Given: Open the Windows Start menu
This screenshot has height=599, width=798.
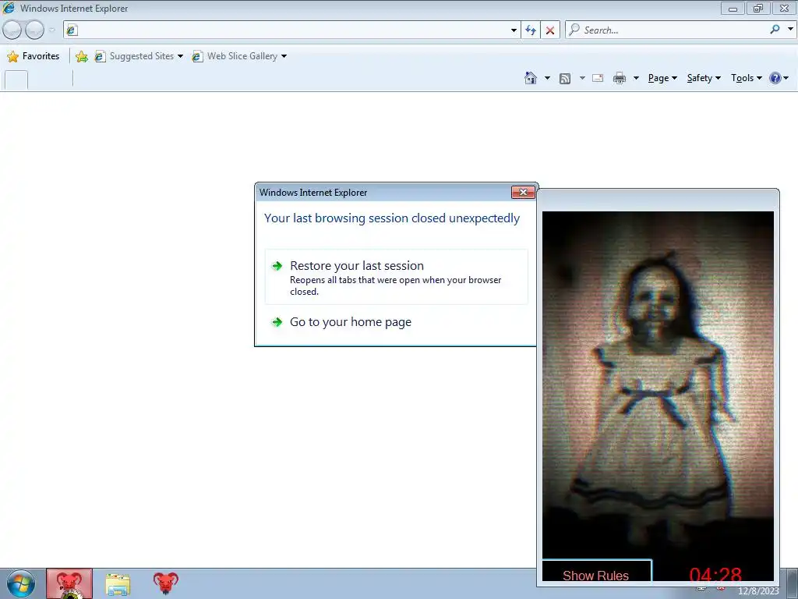Looking at the screenshot, I should pyautogui.click(x=20, y=584).
